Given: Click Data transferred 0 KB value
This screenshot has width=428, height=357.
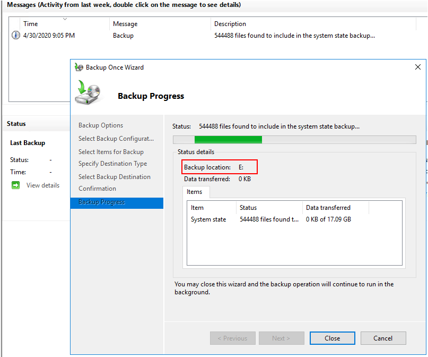Looking at the screenshot, I should (x=244, y=179).
